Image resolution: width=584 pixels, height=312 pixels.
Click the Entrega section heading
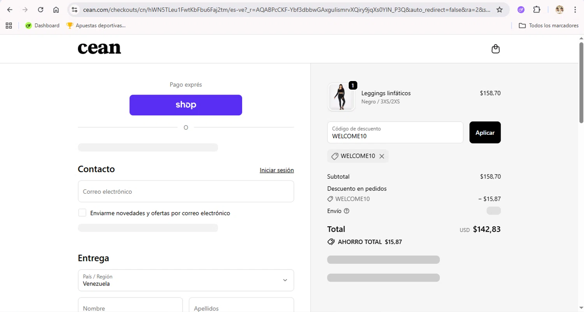point(93,258)
